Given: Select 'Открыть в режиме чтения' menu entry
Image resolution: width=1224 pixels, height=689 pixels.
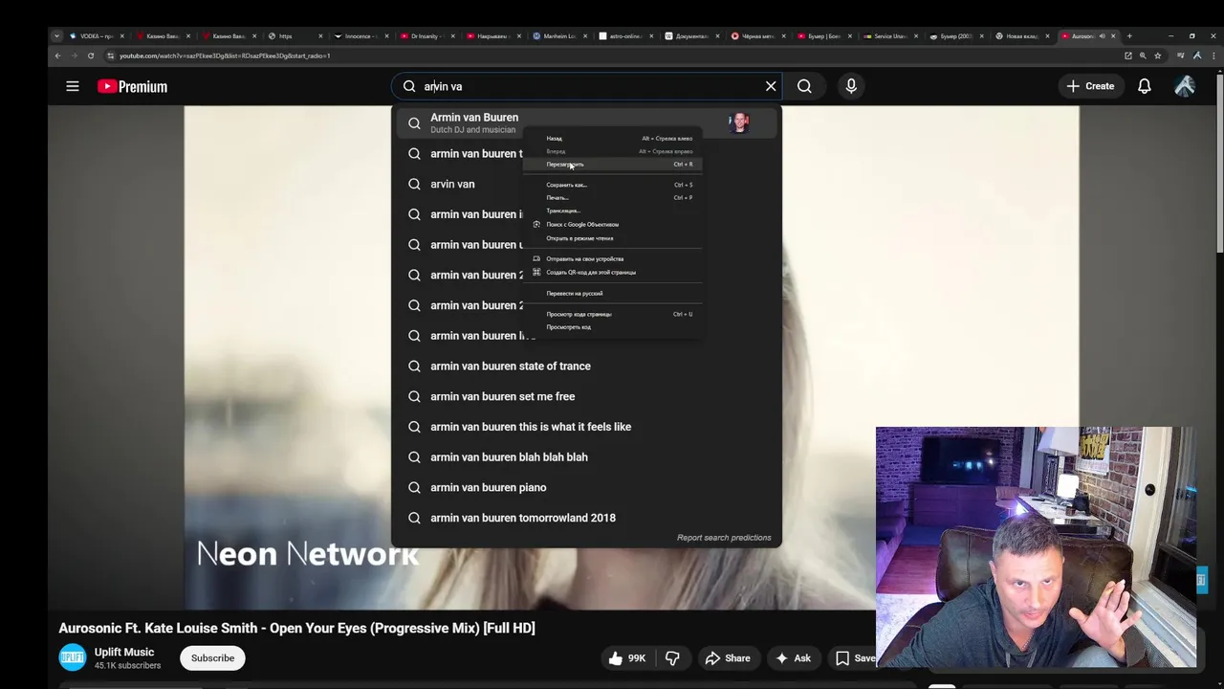Looking at the screenshot, I should point(612,238).
